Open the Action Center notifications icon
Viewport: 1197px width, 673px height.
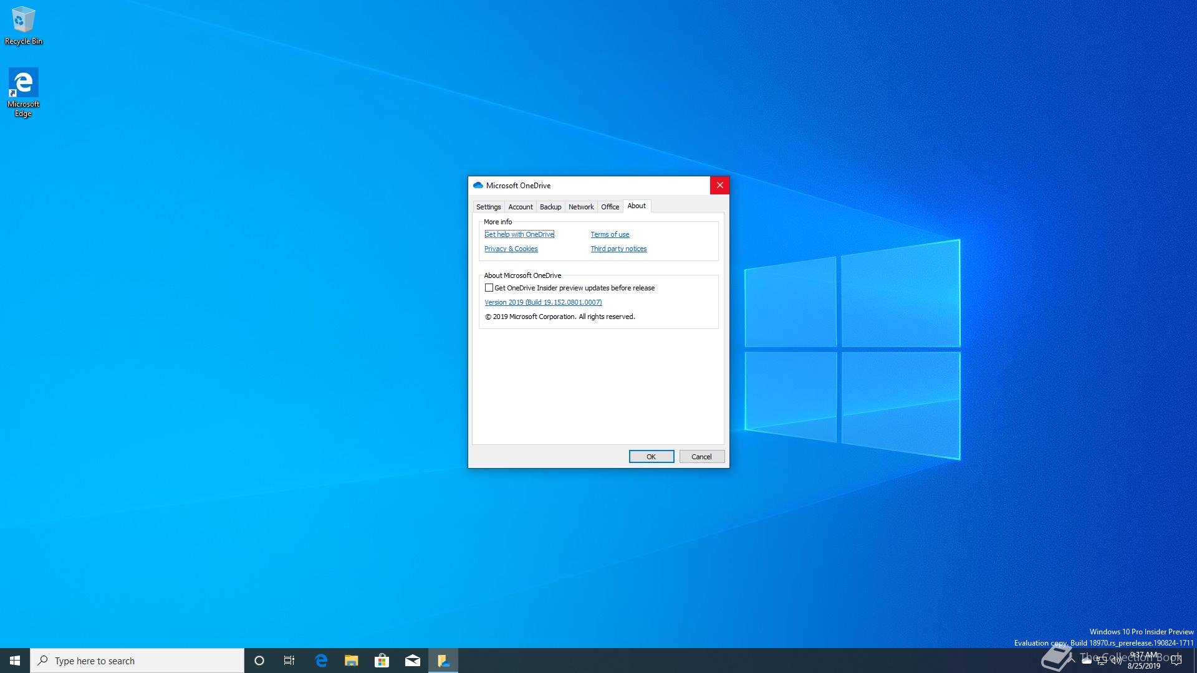click(1176, 661)
